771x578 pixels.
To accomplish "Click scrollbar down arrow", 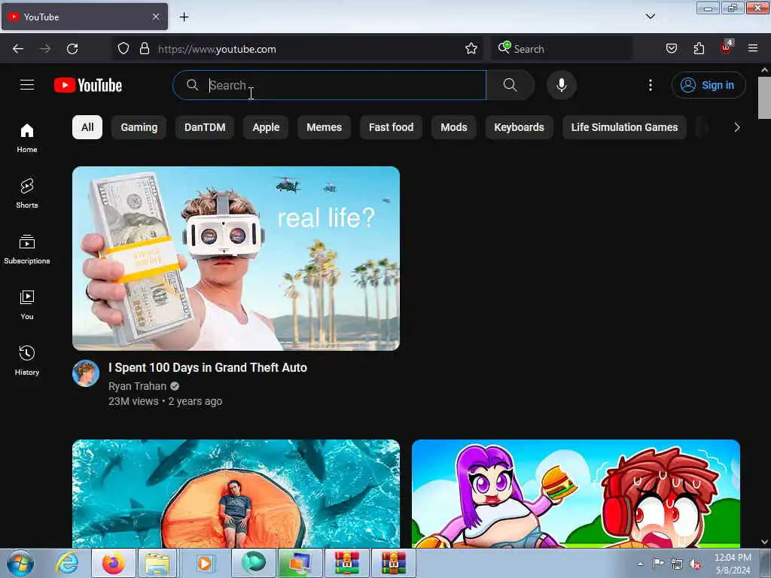I will click(764, 542).
